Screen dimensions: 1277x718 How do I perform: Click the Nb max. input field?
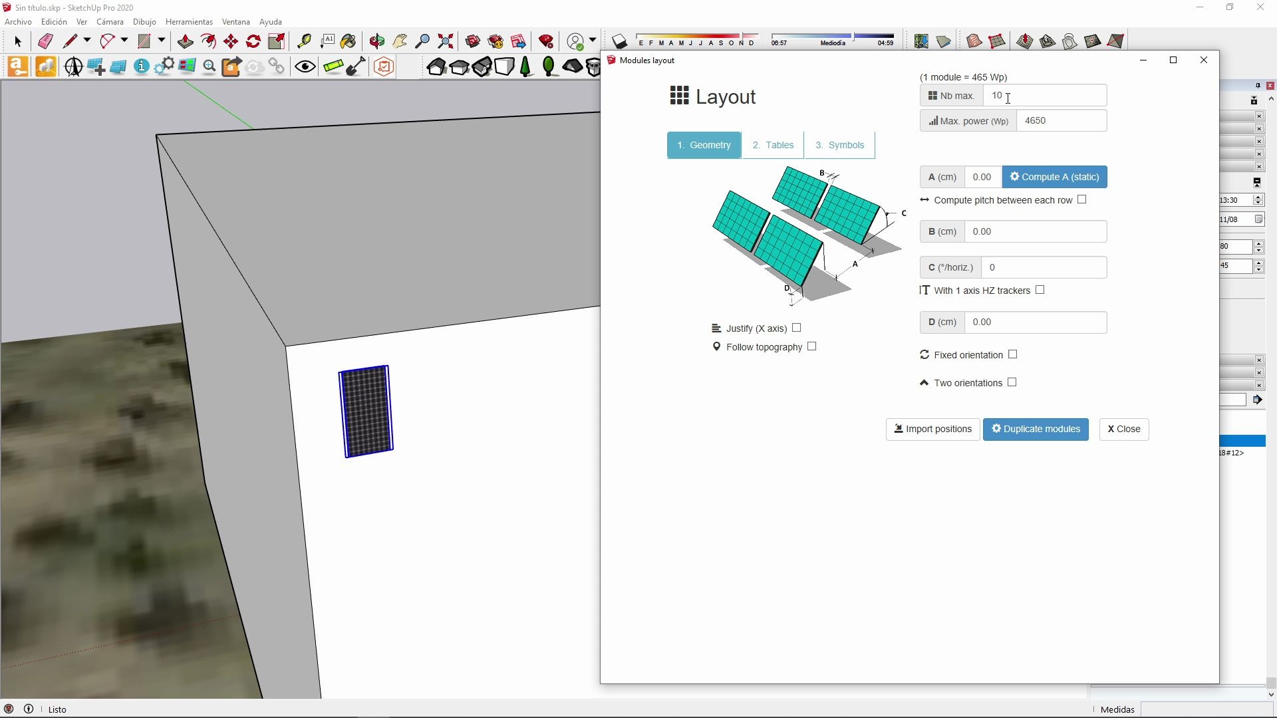pyautogui.click(x=1045, y=95)
